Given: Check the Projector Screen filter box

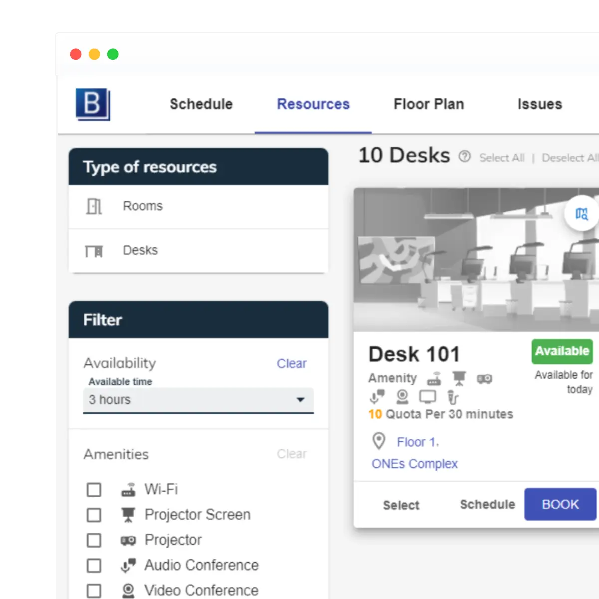Looking at the screenshot, I should coord(94,515).
